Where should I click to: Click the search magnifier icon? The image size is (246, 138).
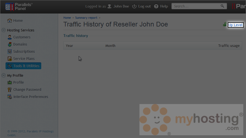222,6
